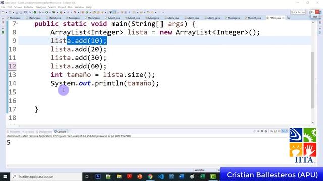The width and height of the screenshot is (323, 181).
Task: Open the File menu
Action: click(3, 7)
